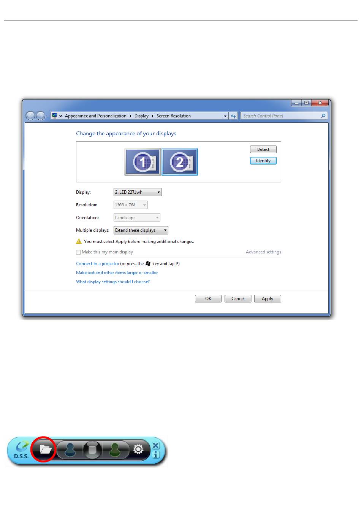Screen dimensions: 361x527
Task: Open recent pages dropdown beside nav arrows
Action: click(x=47, y=116)
